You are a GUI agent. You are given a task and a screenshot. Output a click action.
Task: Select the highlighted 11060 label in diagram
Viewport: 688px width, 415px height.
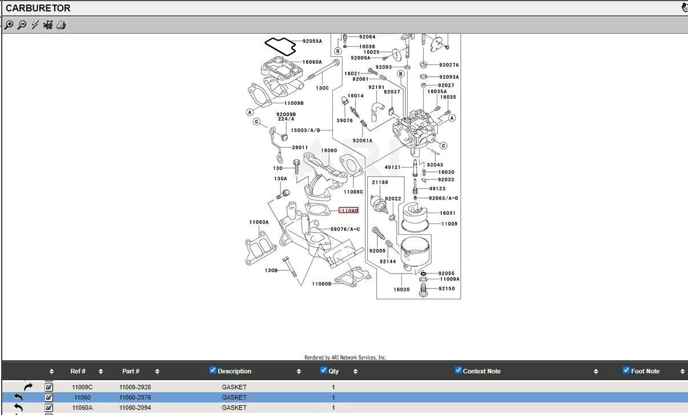(349, 211)
